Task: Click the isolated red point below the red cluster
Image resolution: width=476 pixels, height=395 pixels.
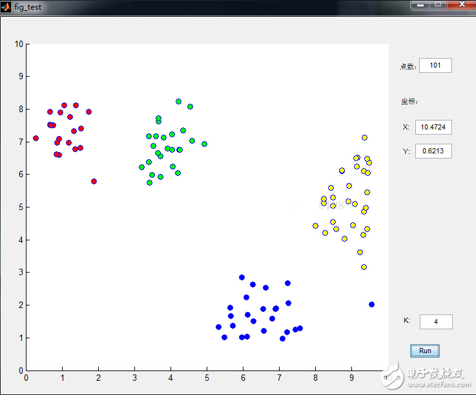Action: [x=94, y=181]
